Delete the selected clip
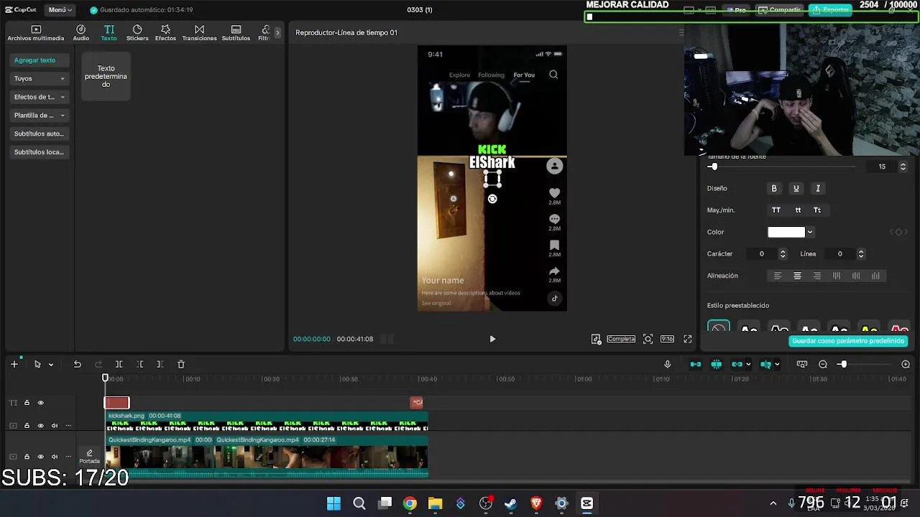This screenshot has height=517, width=920. 181,364
